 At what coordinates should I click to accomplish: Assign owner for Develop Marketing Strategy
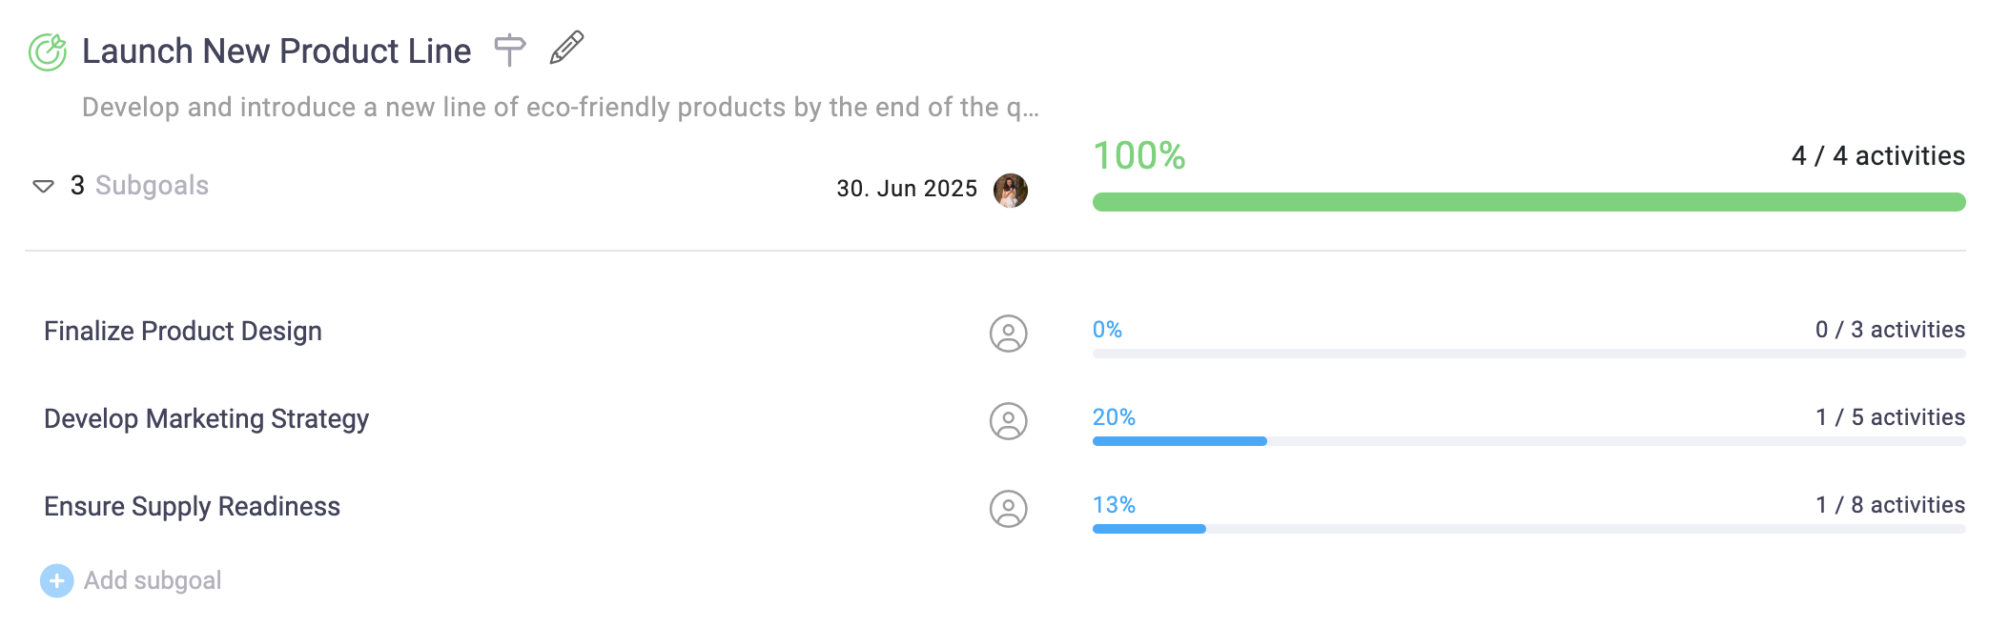coord(1008,421)
